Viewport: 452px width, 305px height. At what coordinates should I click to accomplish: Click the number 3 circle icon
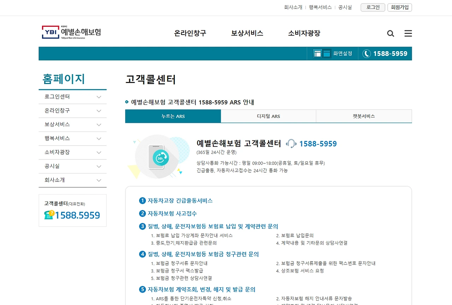click(143, 226)
